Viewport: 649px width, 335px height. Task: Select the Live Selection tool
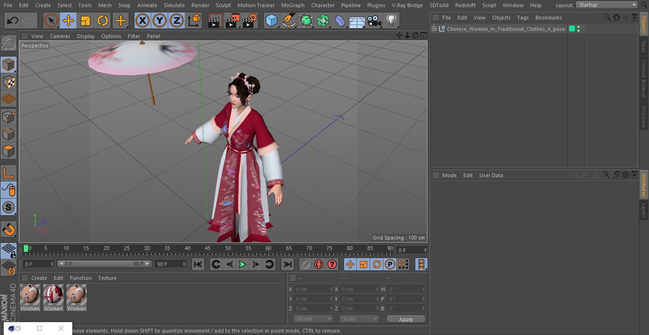point(51,20)
